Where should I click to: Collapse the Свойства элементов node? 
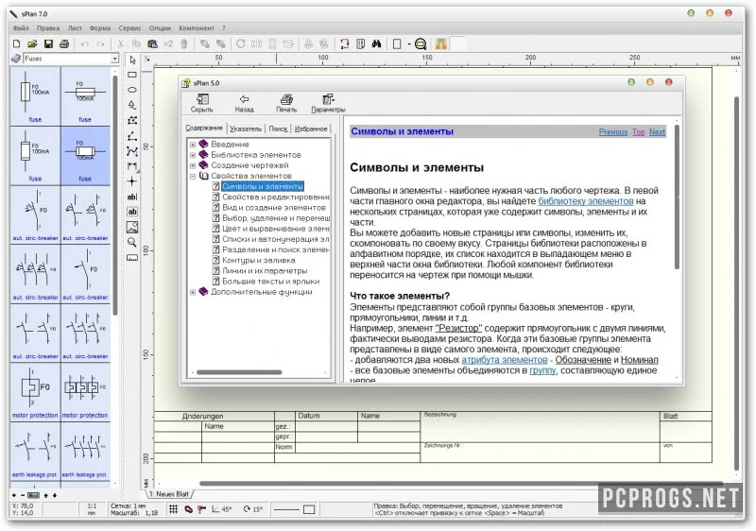click(x=193, y=177)
